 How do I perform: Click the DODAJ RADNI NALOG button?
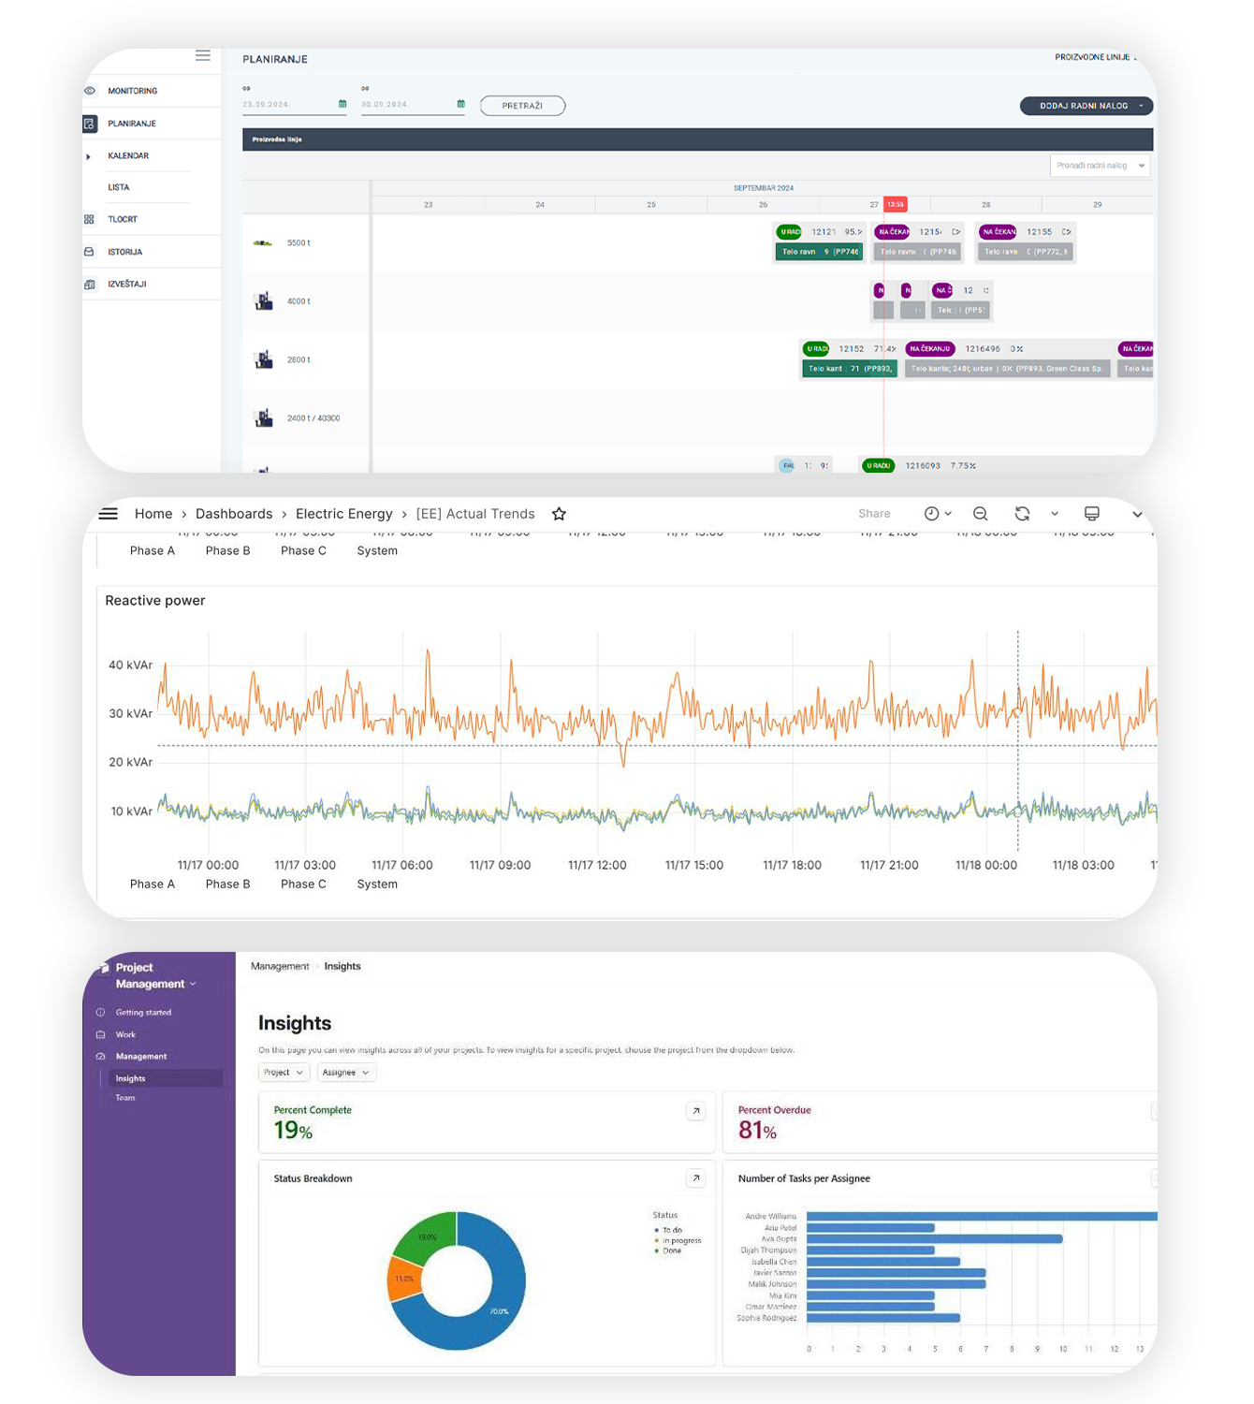[1085, 106]
